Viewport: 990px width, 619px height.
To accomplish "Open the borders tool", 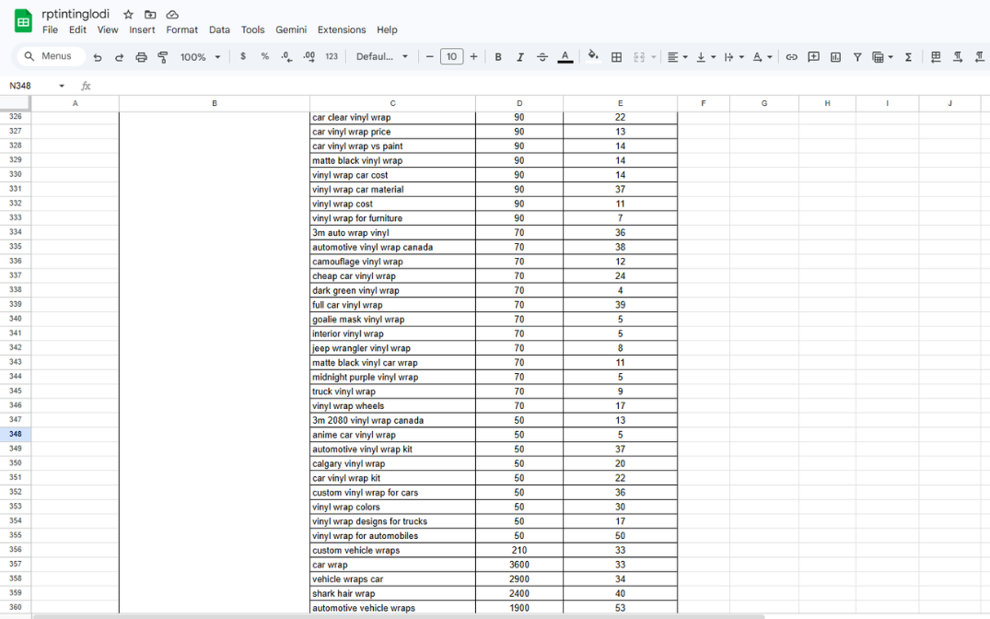I will click(x=616, y=57).
